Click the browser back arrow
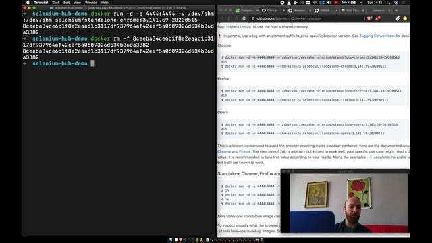The height and width of the screenshot is (243, 432). (222, 18)
